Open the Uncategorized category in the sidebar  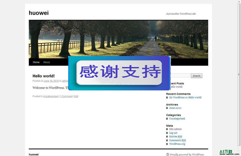177,119
